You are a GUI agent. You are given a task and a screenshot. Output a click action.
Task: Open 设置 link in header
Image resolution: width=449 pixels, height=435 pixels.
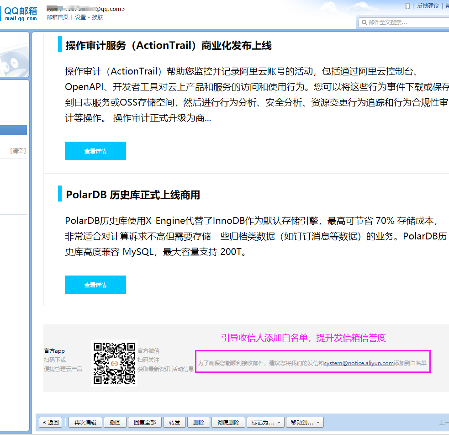click(x=80, y=17)
